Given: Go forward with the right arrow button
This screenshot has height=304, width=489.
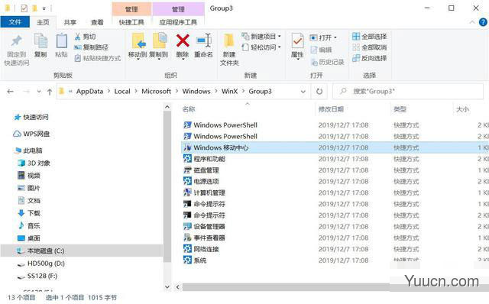Looking at the screenshot, I should [x=27, y=92].
